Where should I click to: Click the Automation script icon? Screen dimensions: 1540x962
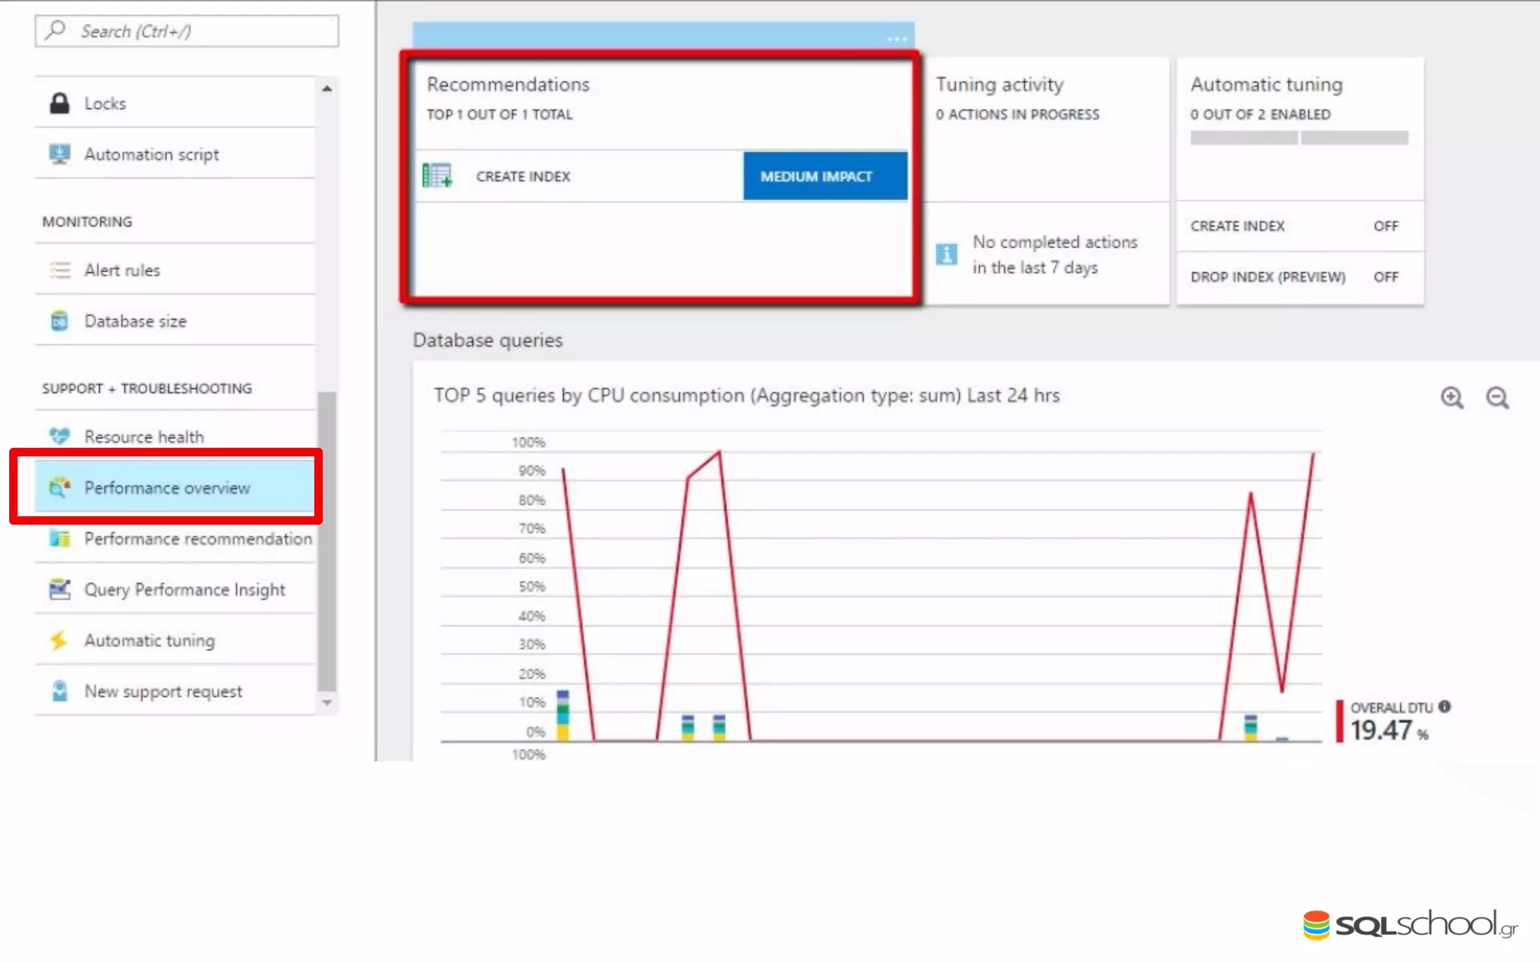point(59,154)
